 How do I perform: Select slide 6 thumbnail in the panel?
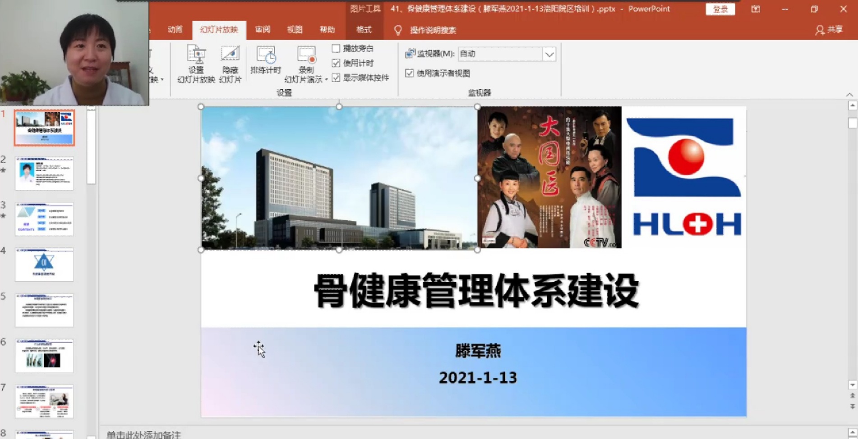tap(44, 356)
